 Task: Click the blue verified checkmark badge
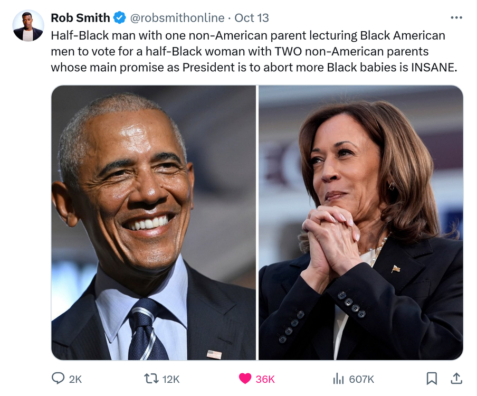(120, 18)
